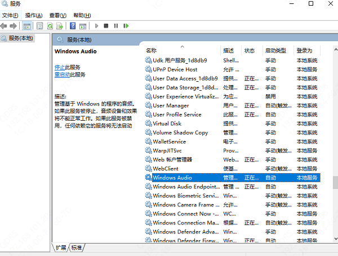This screenshot has height=256, width=338.
Task: Click the 停止 link to stop the service
Action: tap(60, 68)
